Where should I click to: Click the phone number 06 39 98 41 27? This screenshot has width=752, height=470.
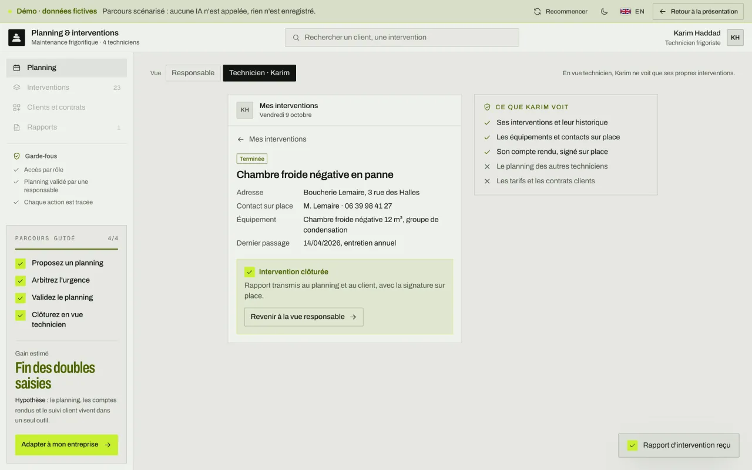point(368,206)
